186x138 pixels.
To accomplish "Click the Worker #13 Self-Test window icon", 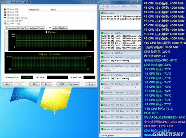I will [102, 92].
